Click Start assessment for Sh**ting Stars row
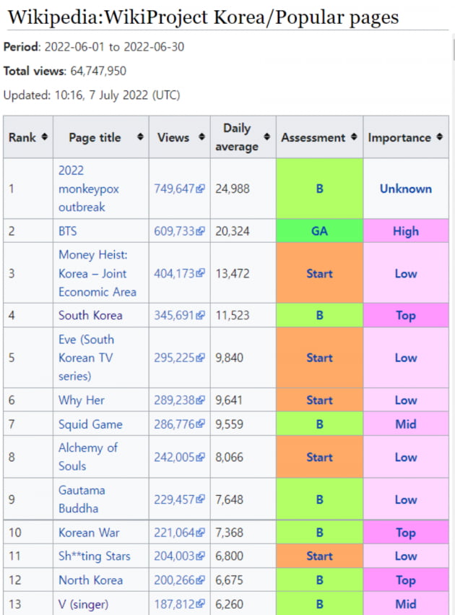Viewport: 455px width, 615px height. click(319, 556)
